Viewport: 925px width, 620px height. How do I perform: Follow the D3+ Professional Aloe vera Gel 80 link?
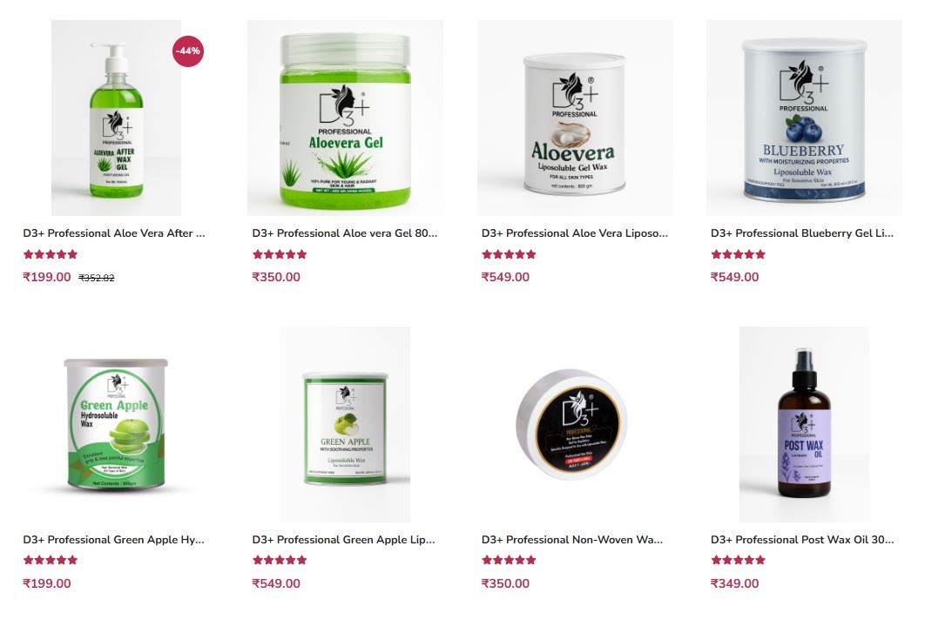(345, 233)
